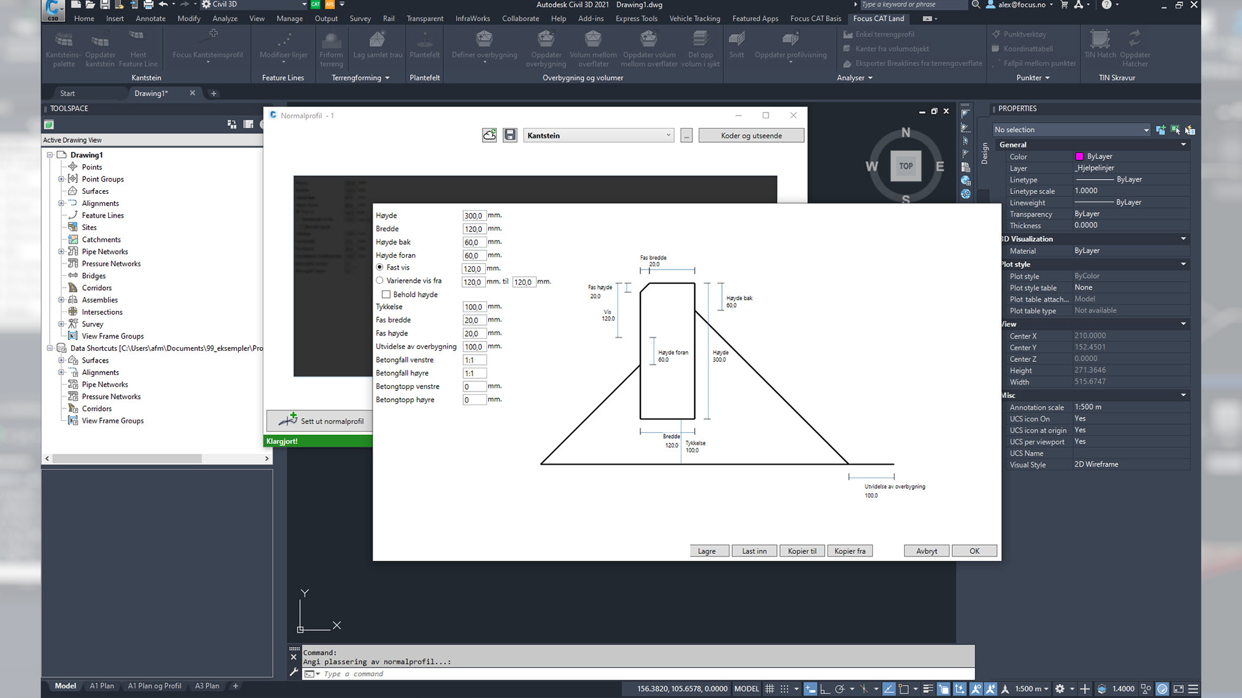This screenshot has height=698, width=1242.
Task: Toggle the PICKADD icon in Properties panel
Action: click(x=1160, y=130)
